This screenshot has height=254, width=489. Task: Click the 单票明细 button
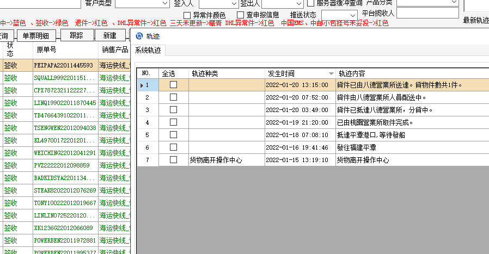tap(36, 35)
